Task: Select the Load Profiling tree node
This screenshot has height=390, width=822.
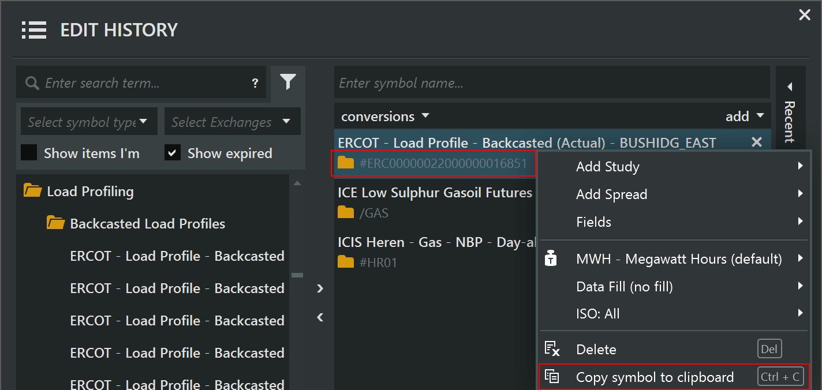Action: [90, 192]
